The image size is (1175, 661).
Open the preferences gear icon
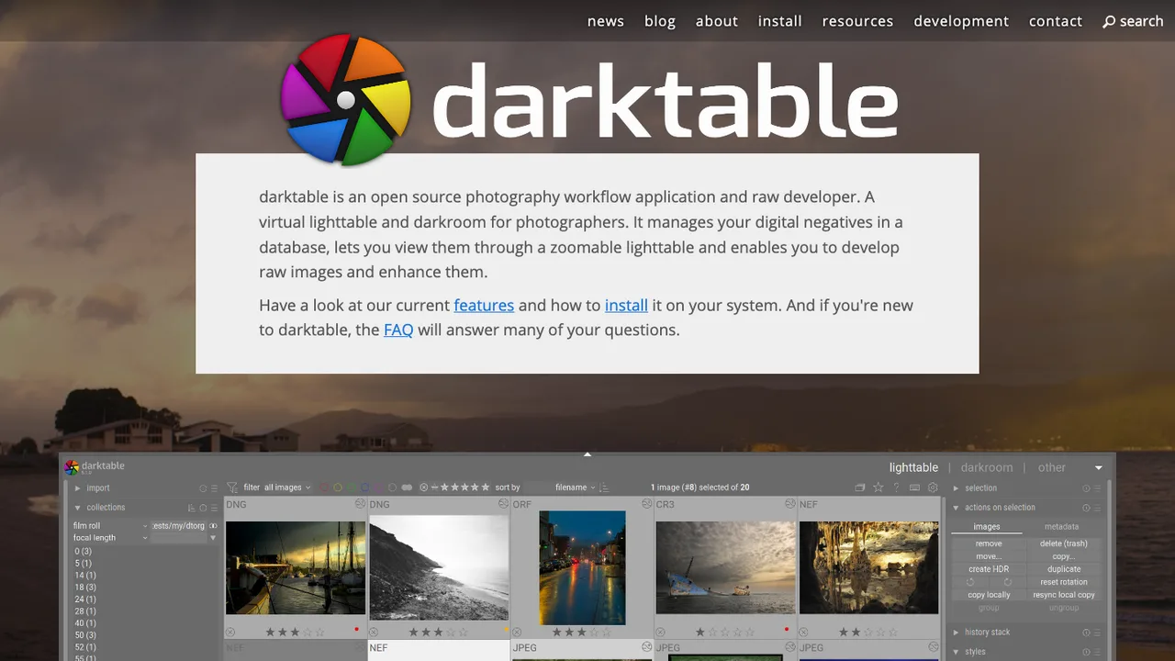pos(933,487)
